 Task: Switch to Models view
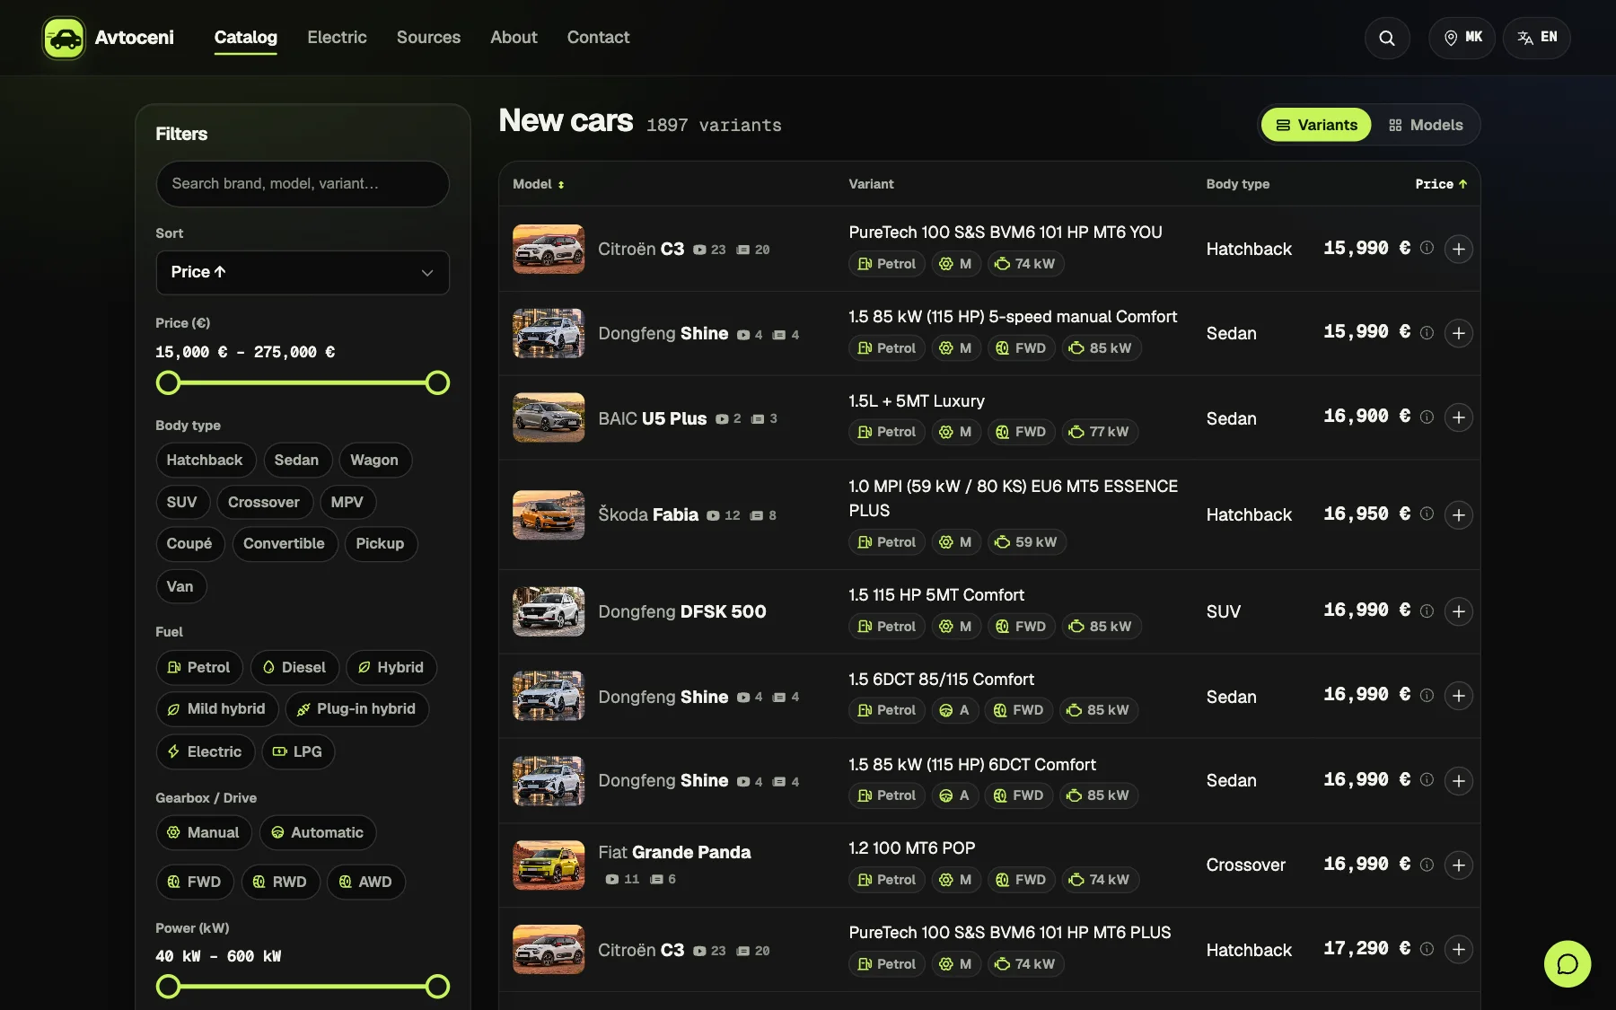tap(1426, 125)
